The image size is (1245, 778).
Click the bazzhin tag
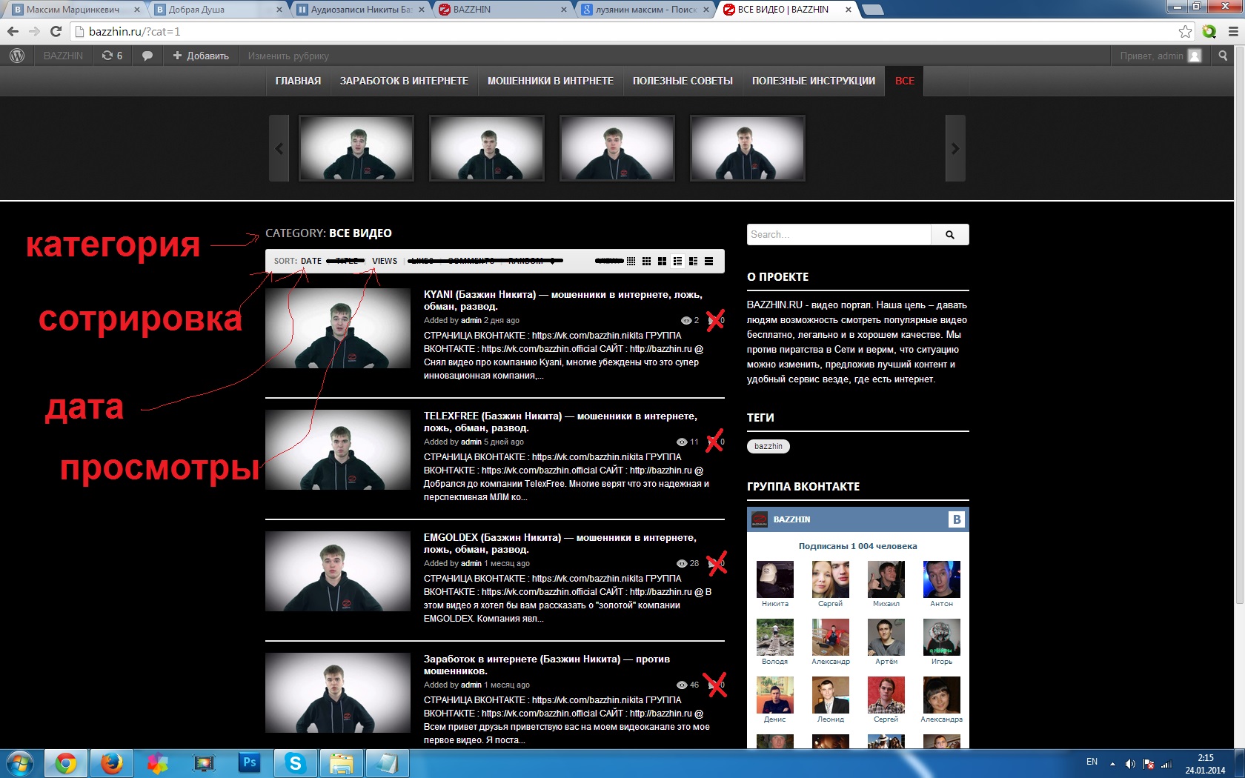[768, 446]
